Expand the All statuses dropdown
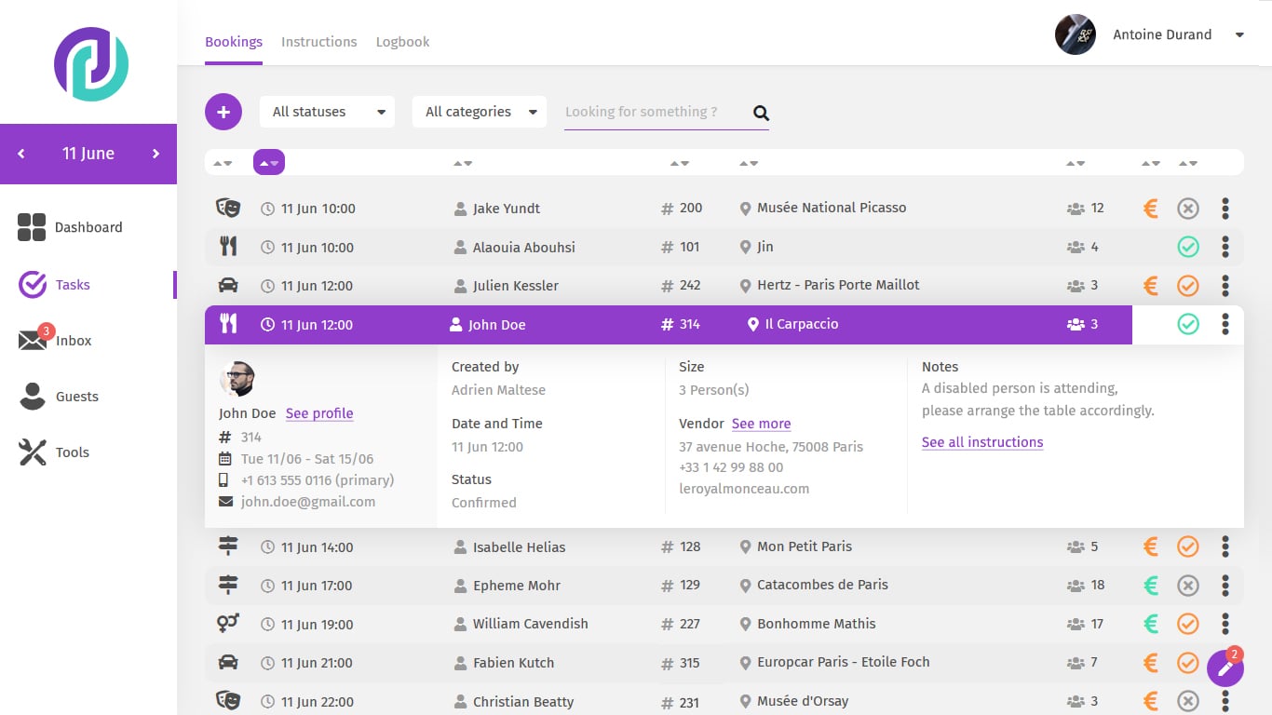1272x715 pixels. coord(327,112)
